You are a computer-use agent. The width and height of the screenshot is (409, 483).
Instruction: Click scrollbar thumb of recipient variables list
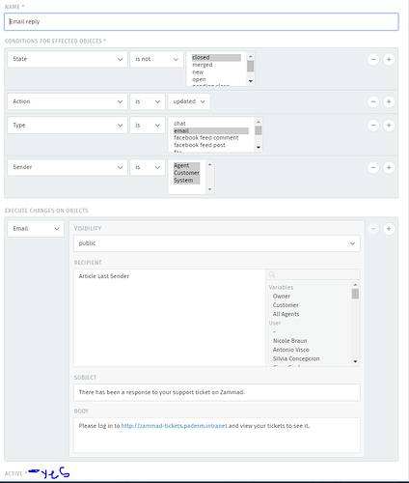coord(355,294)
